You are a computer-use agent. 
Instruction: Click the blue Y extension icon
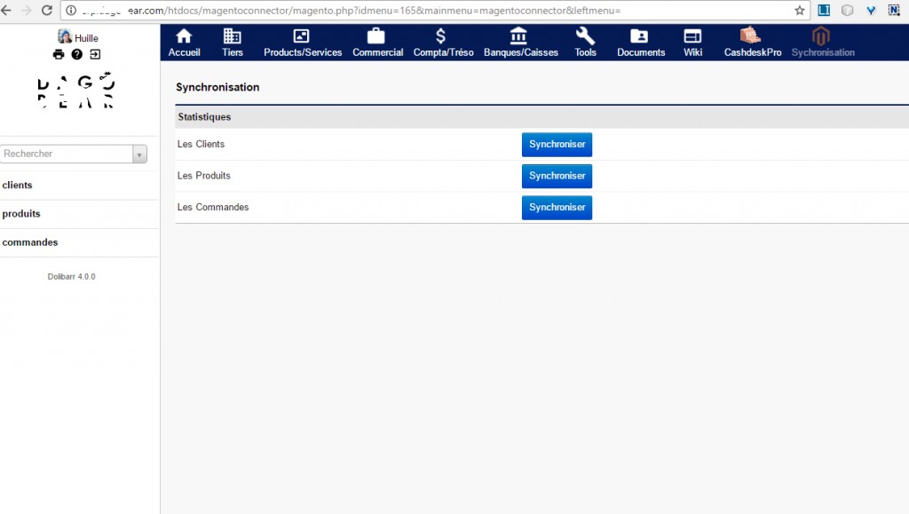tap(871, 11)
